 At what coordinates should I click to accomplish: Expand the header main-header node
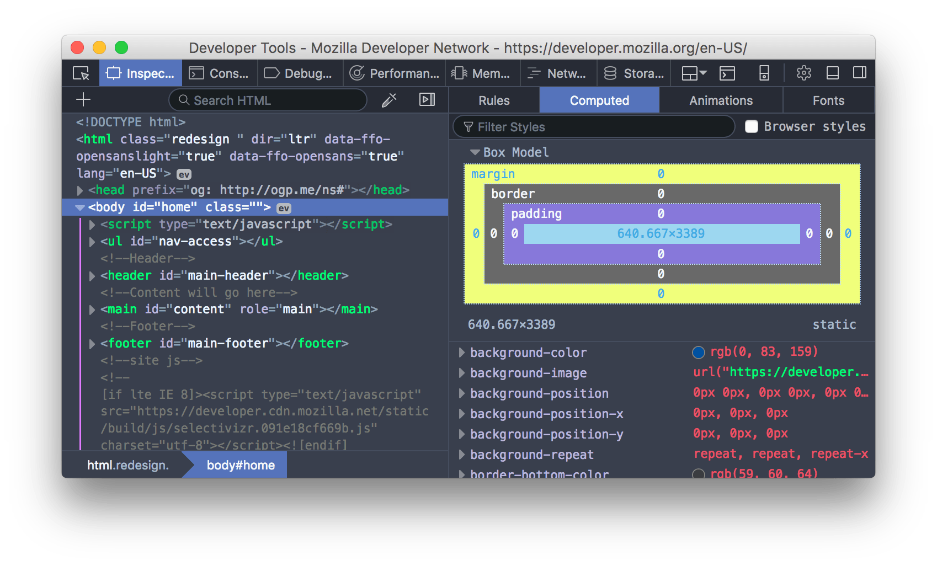pyautogui.click(x=92, y=276)
